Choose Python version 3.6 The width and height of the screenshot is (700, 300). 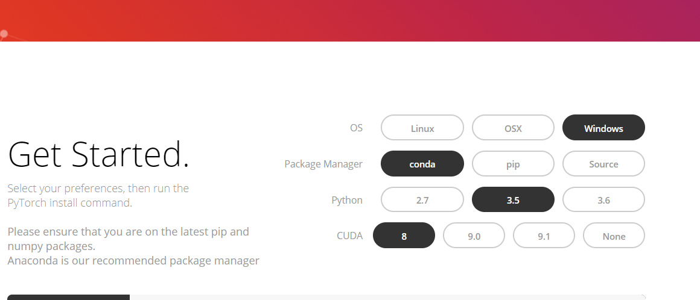click(x=603, y=200)
